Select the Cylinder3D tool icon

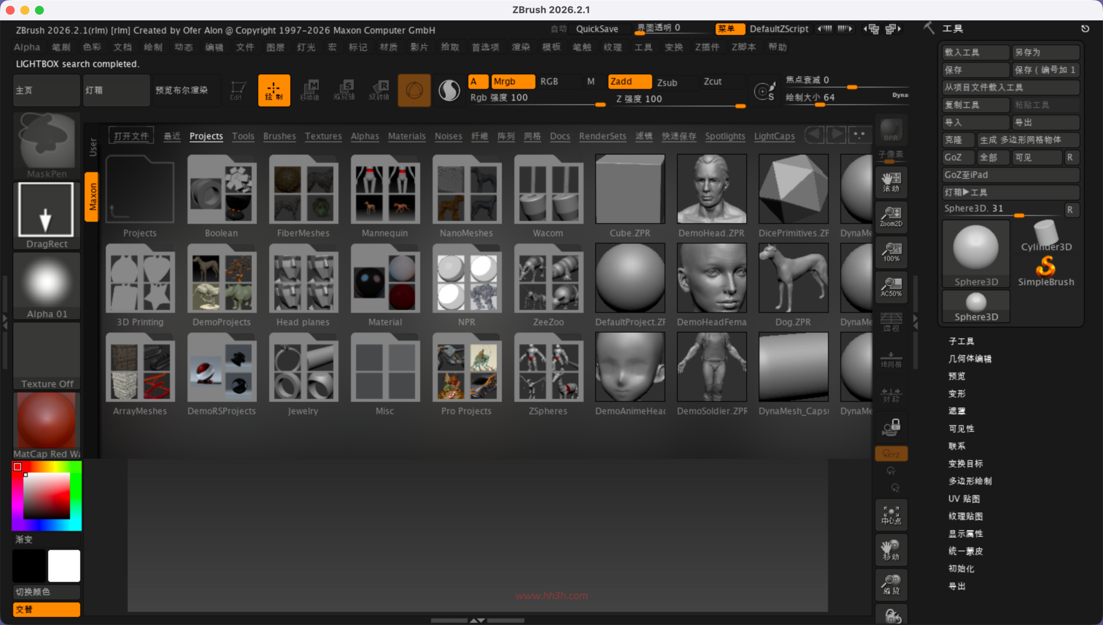pos(1046,236)
